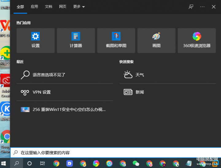Image resolution: width=221 pixels, height=168 pixels.
Task: Open WPS Office desktop shortcut
Action: point(5,28)
